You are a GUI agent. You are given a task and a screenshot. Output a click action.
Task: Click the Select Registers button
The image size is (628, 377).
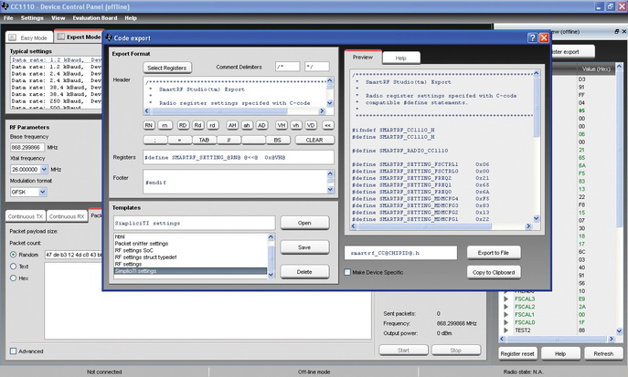pos(166,68)
